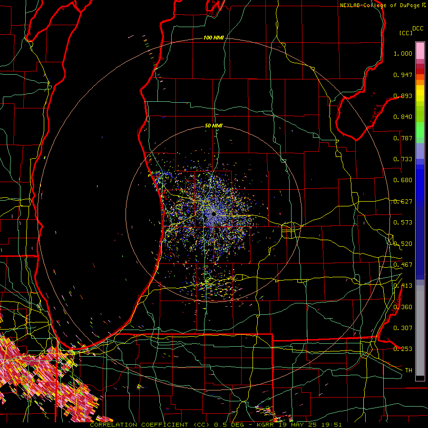Click the 1.000 legend value
The width and height of the screenshot is (428, 428).
click(x=403, y=53)
